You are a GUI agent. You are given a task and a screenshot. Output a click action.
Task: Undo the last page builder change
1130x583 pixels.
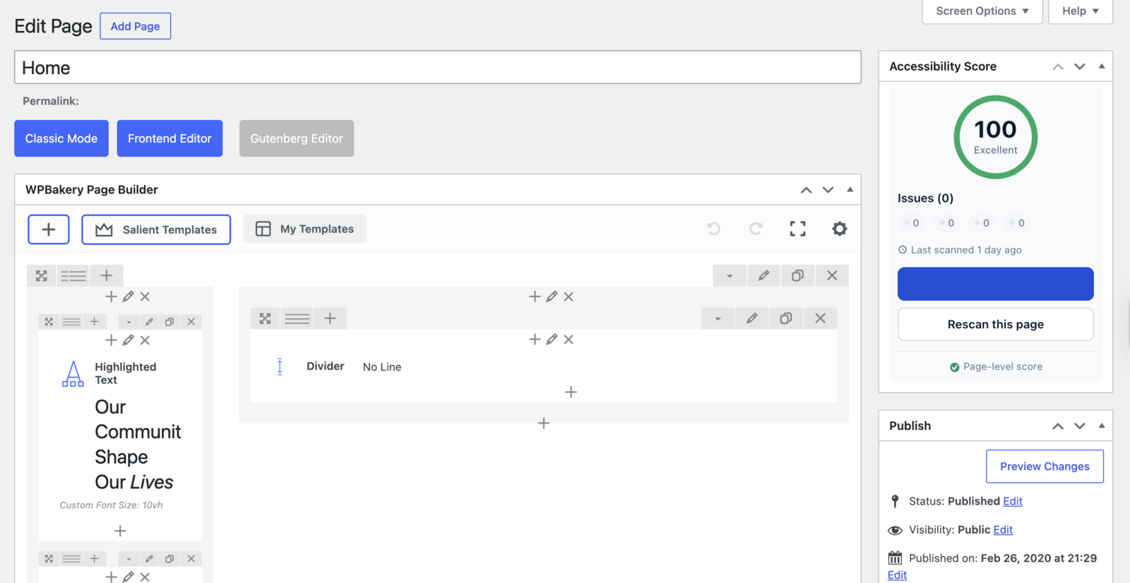(x=714, y=229)
